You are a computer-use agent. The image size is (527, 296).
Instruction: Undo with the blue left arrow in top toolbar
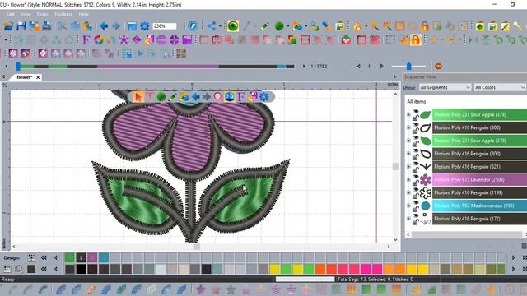coord(104,26)
